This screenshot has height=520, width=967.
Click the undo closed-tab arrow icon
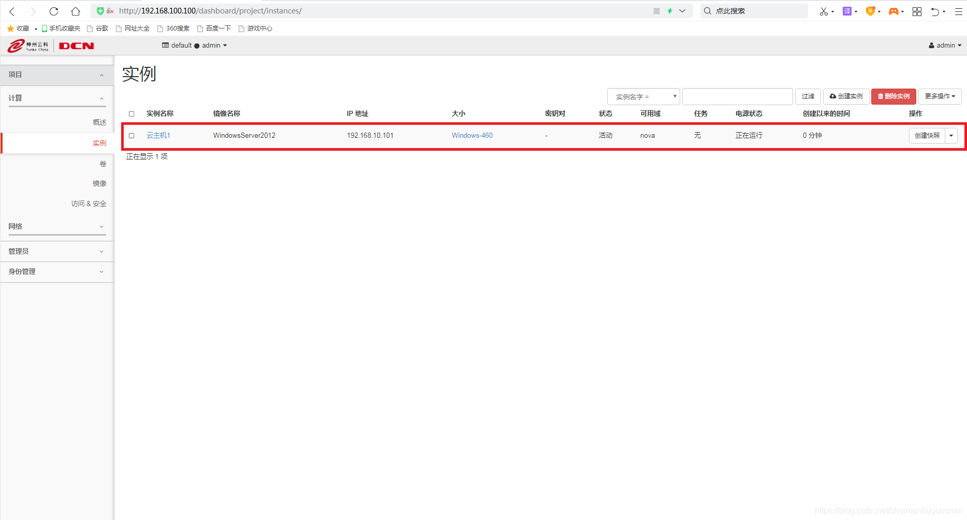[x=935, y=11]
